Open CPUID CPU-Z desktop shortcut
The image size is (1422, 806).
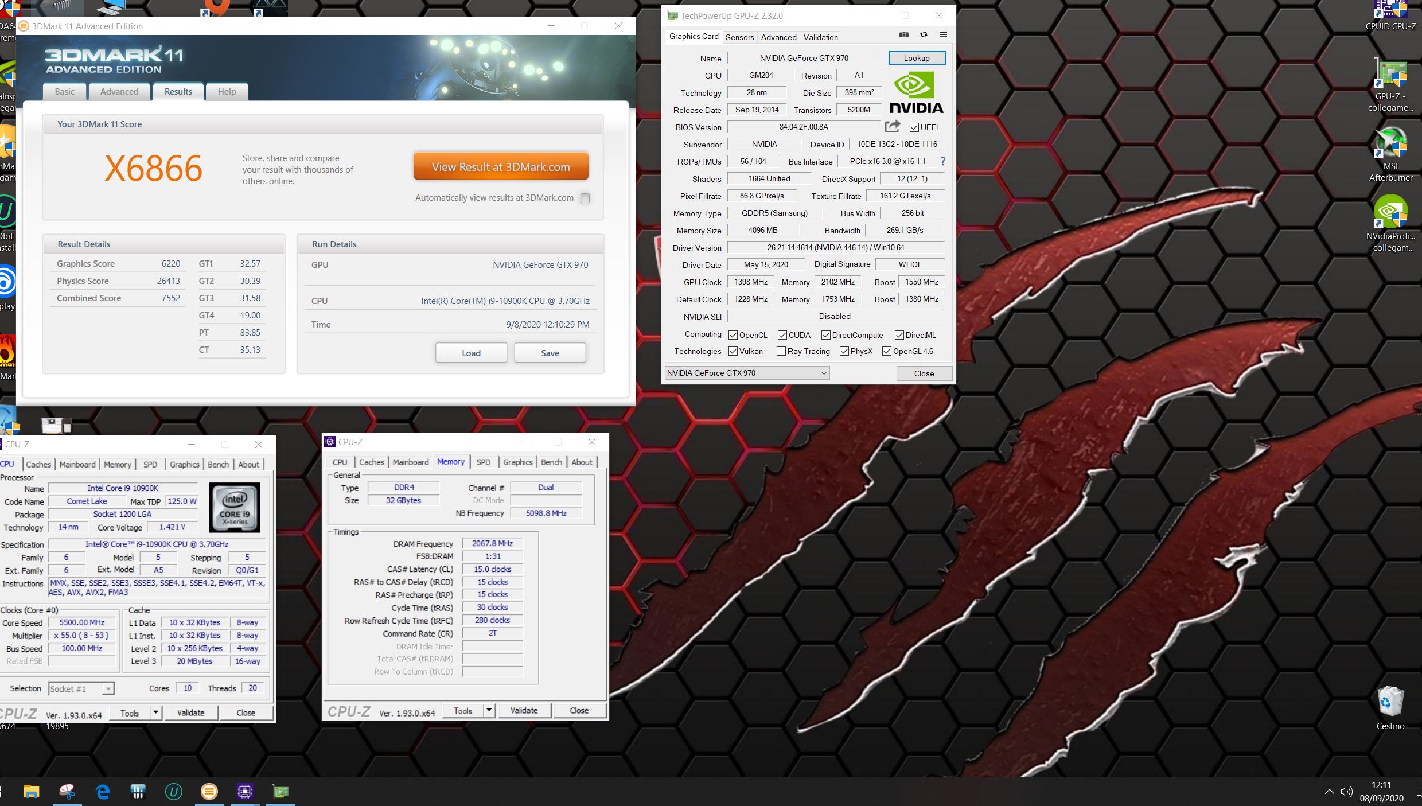[x=1390, y=15]
